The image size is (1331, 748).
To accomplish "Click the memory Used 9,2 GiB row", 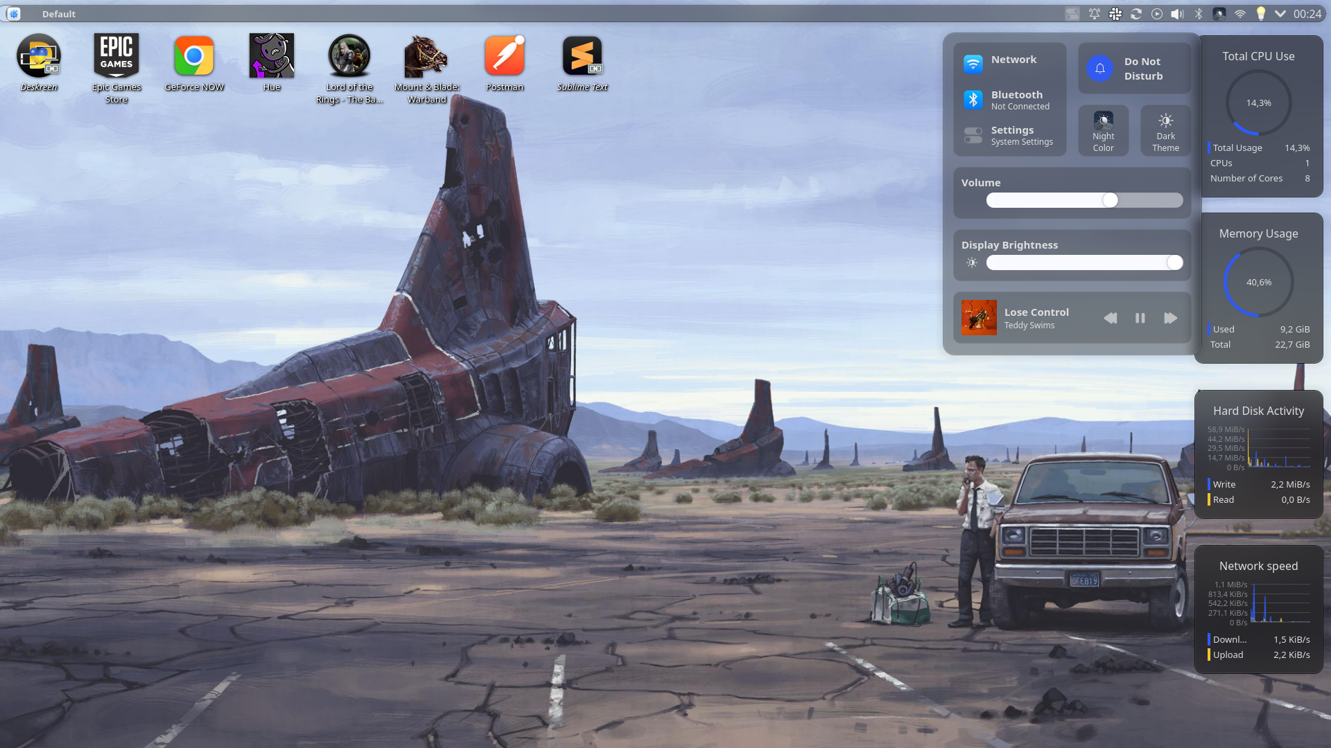I will coord(1260,329).
